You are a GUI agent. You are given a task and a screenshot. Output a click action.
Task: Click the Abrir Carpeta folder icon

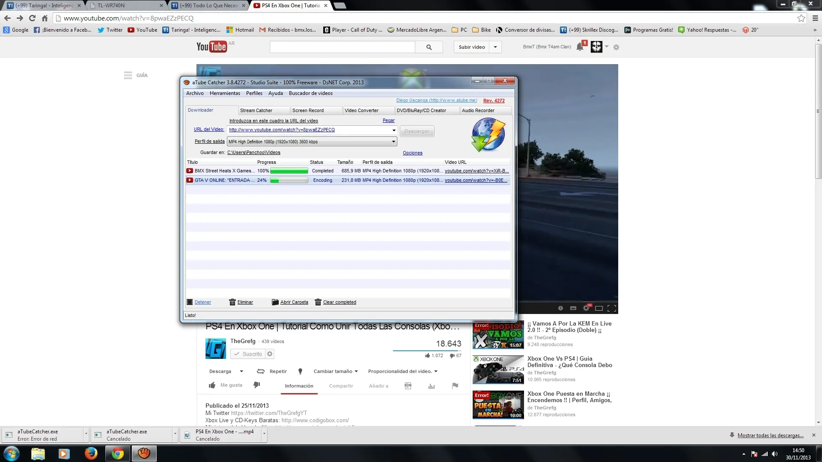pos(275,302)
